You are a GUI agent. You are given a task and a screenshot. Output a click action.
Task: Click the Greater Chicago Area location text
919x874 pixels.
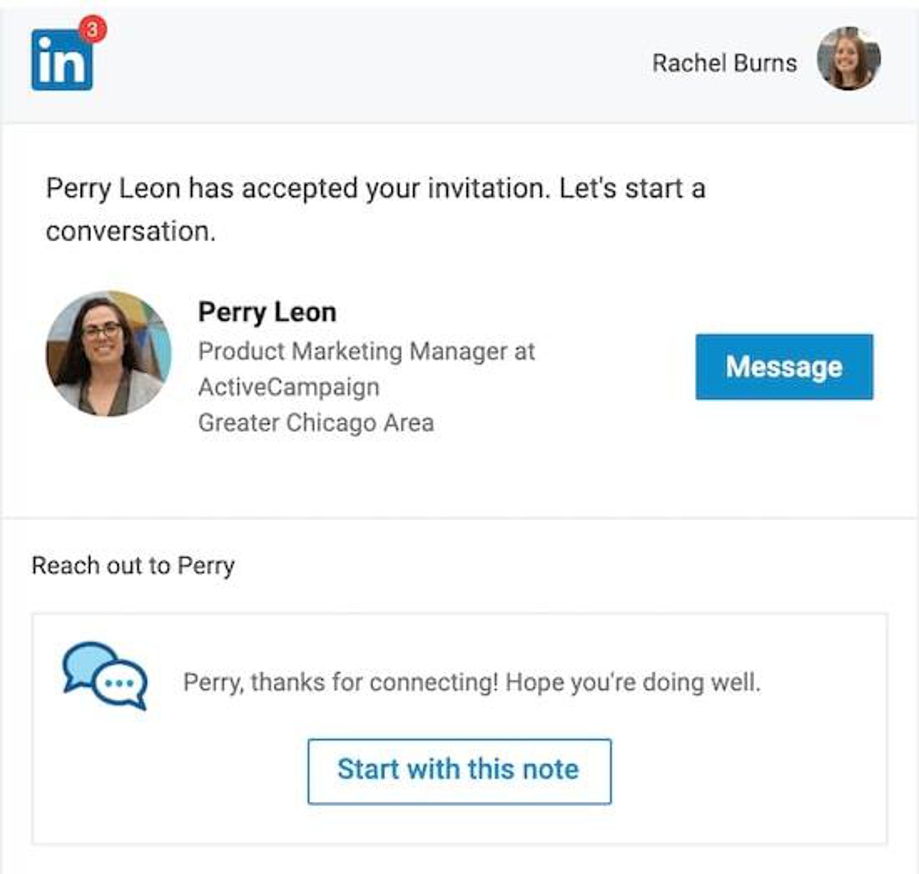pos(316,423)
